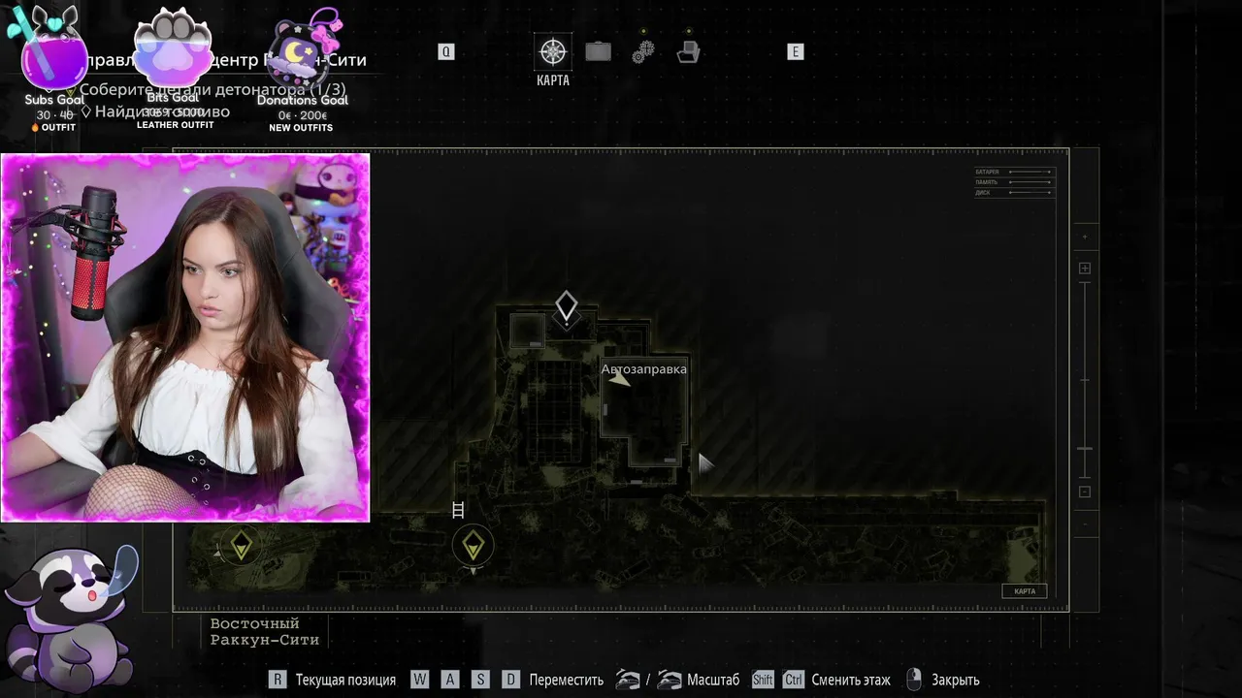Select the yellow diamond marker at far left
The height and width of the screenshot is (698, 1242).
coord(241,547)
